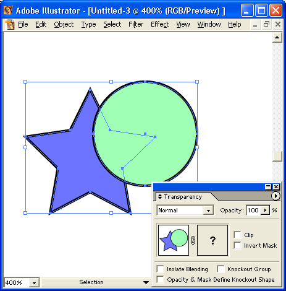This screenshot has height=291, width=286.
Task: Restore down the document window in menu bar
Action: pos(266,24)
